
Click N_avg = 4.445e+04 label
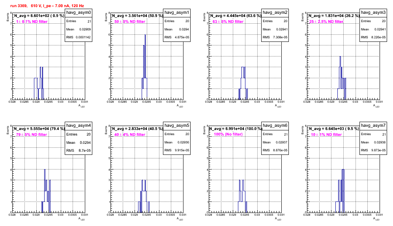tap(235, 15)
